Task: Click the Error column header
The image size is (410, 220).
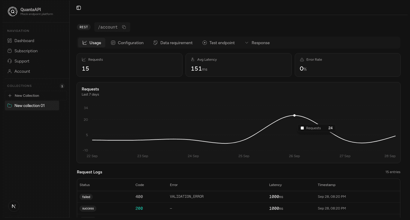Action: click(174, 185)
